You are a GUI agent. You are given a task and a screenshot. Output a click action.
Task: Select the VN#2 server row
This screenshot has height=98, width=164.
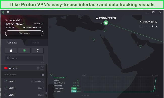click(23, 88)
